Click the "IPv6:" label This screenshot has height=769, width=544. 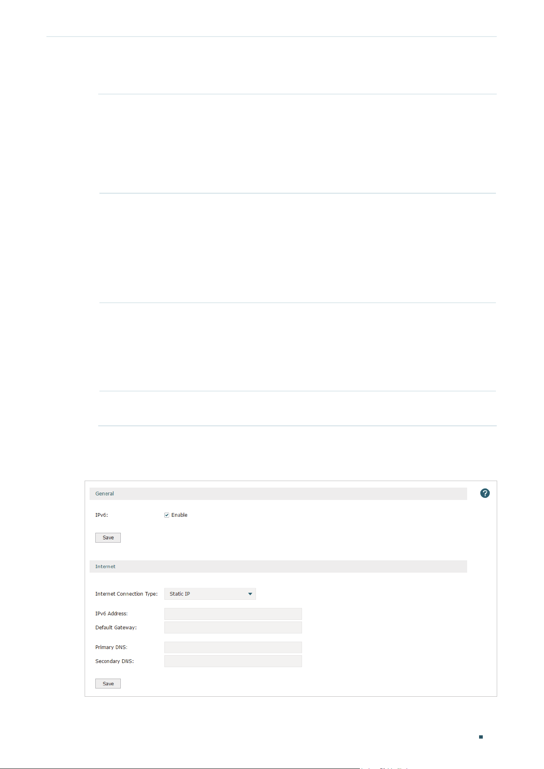102,515
